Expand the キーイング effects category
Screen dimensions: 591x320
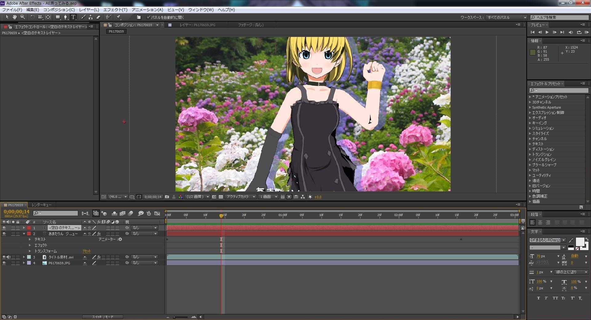tap(530, 123)
